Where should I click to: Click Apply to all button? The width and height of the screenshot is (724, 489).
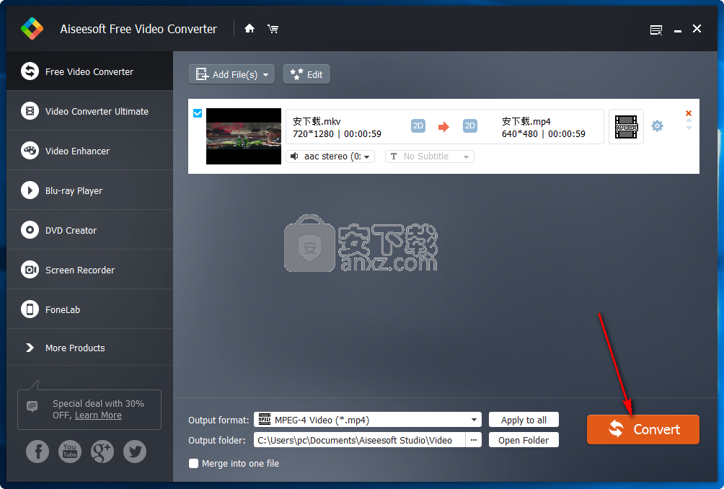point(524,420)
